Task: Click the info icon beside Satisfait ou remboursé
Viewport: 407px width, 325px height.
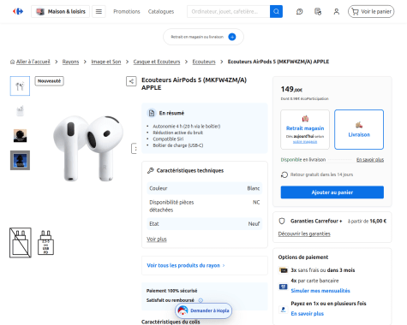Action: point(201,300)
